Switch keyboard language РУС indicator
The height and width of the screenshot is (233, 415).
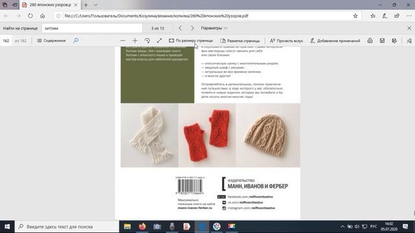click(x=373, y=227)
